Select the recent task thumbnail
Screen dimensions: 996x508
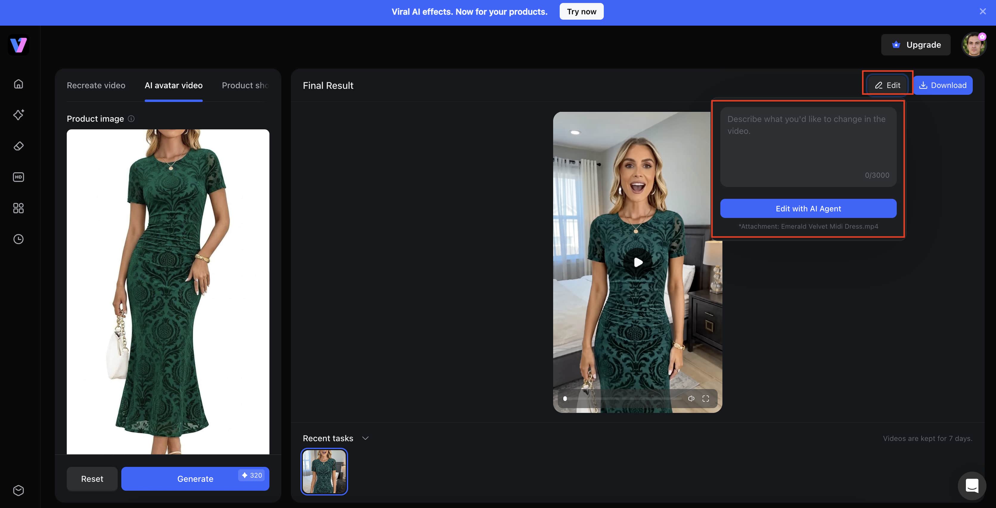pyautogui.click(x=324, y=471)
